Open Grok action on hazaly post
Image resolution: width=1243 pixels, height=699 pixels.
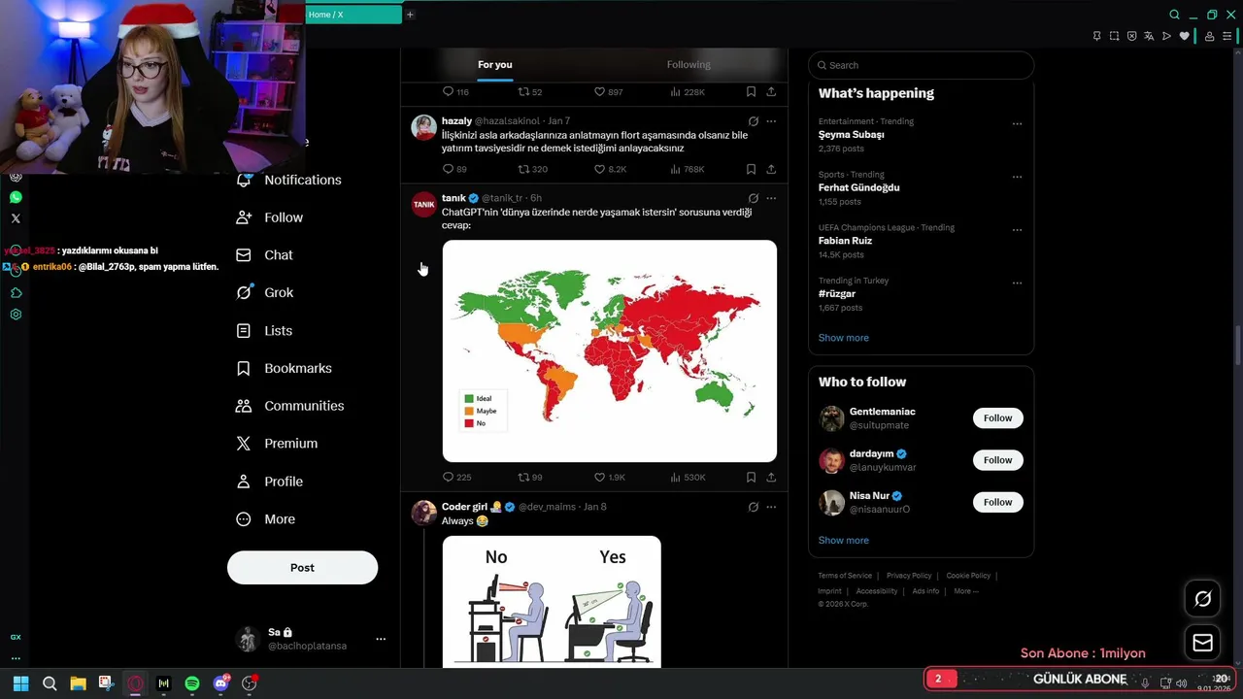753,121
